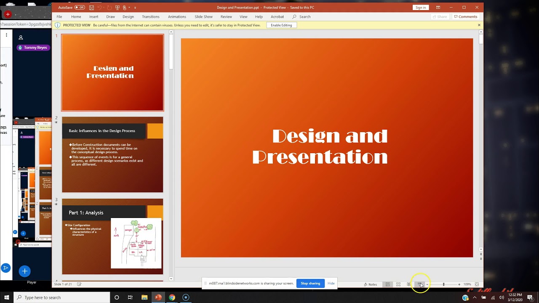Switch to the Home tab
The image size is (539, 303).
[x=76, y=17]
